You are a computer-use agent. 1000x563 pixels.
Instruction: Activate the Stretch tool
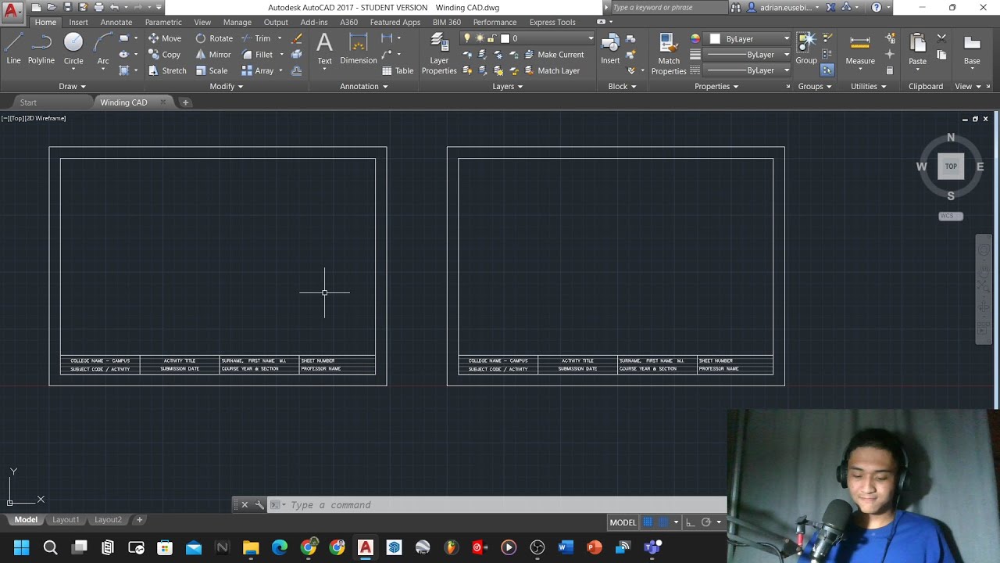click(x=167, y=70)
